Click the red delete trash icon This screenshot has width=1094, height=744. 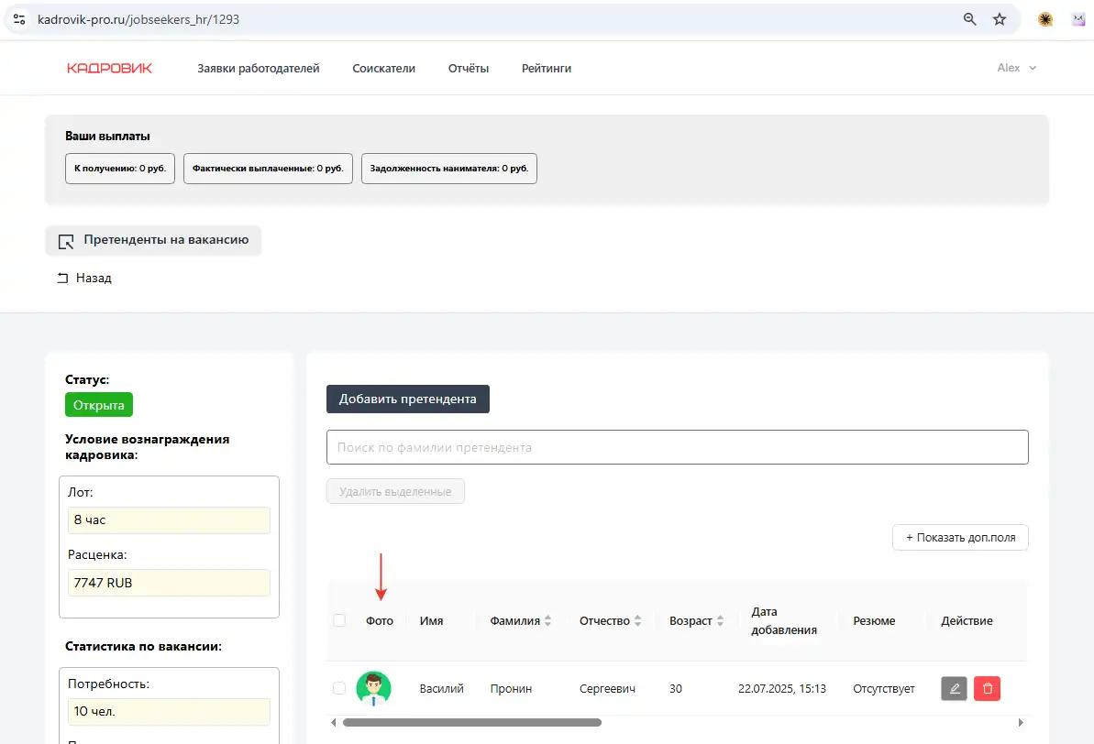[987, 689]
